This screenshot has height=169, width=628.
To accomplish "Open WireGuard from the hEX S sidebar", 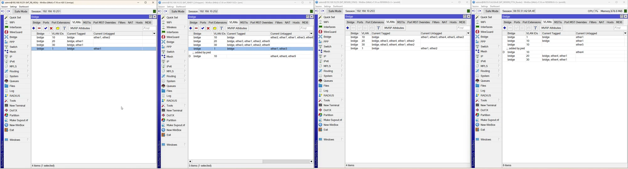I will click(x=16, y=32).
